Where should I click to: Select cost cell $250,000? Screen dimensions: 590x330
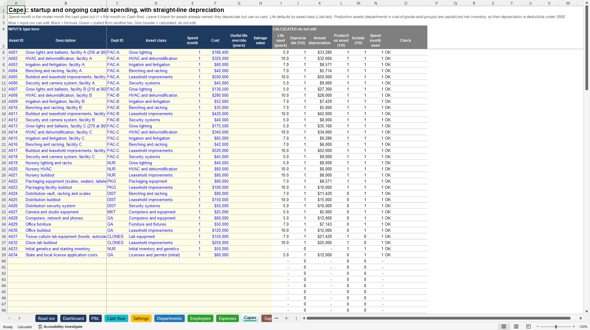point(215,243)
